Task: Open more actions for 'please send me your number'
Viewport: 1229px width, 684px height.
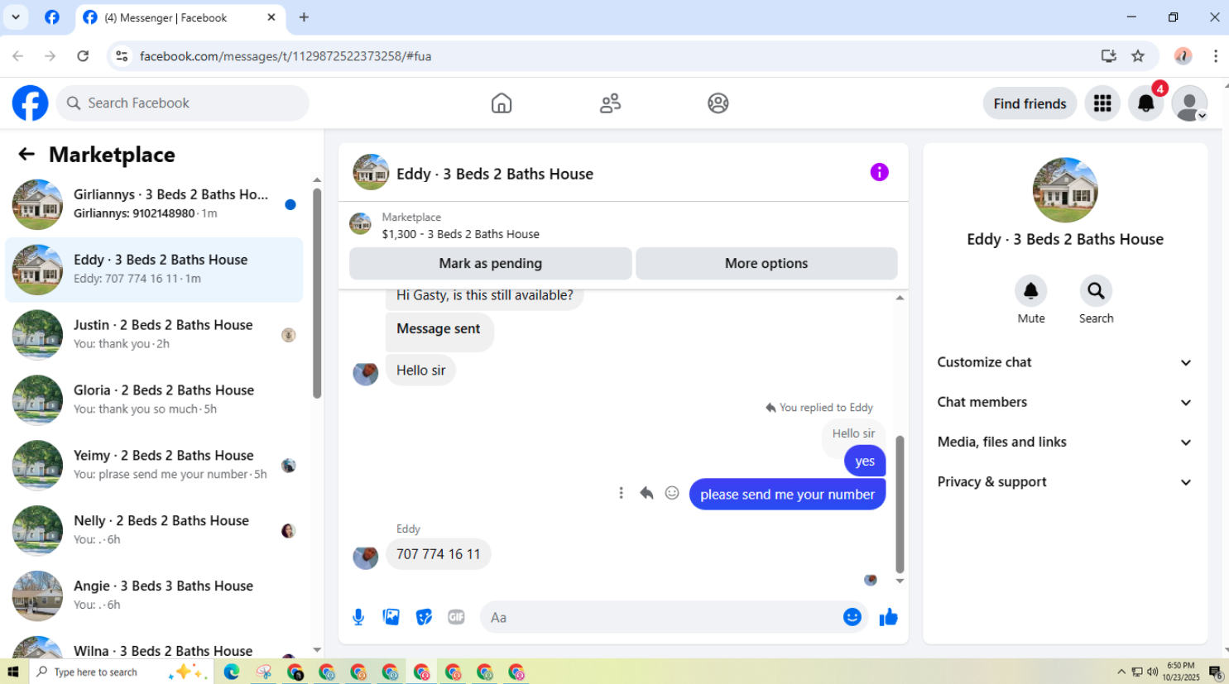Action: 621,494
